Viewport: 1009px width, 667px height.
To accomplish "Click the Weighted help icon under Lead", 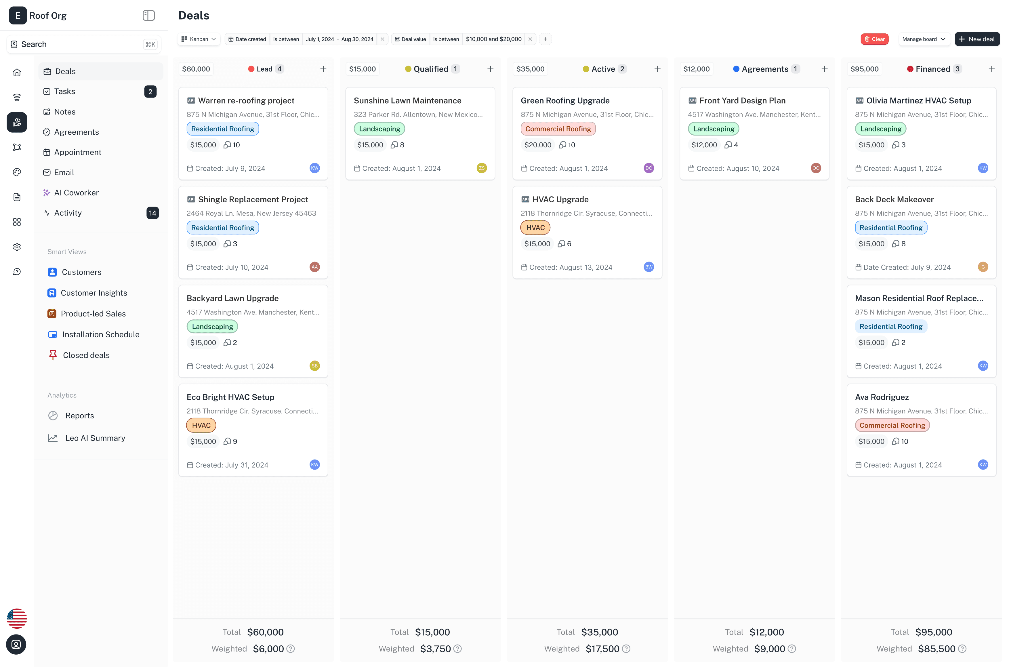I will coord(290,649).
